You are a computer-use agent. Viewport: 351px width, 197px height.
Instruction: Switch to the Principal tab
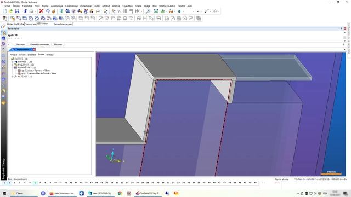click(x=13, y=55)
